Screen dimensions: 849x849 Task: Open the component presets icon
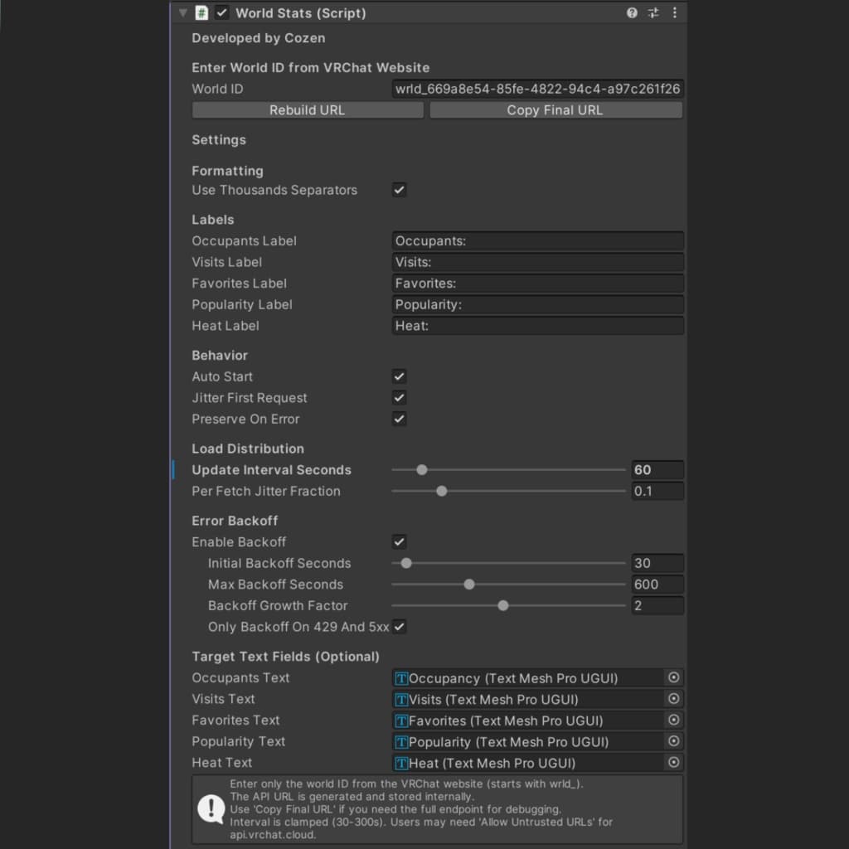(653, 12)
